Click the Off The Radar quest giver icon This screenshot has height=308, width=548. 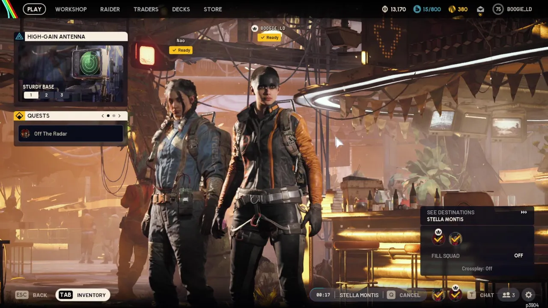[25, 133]
